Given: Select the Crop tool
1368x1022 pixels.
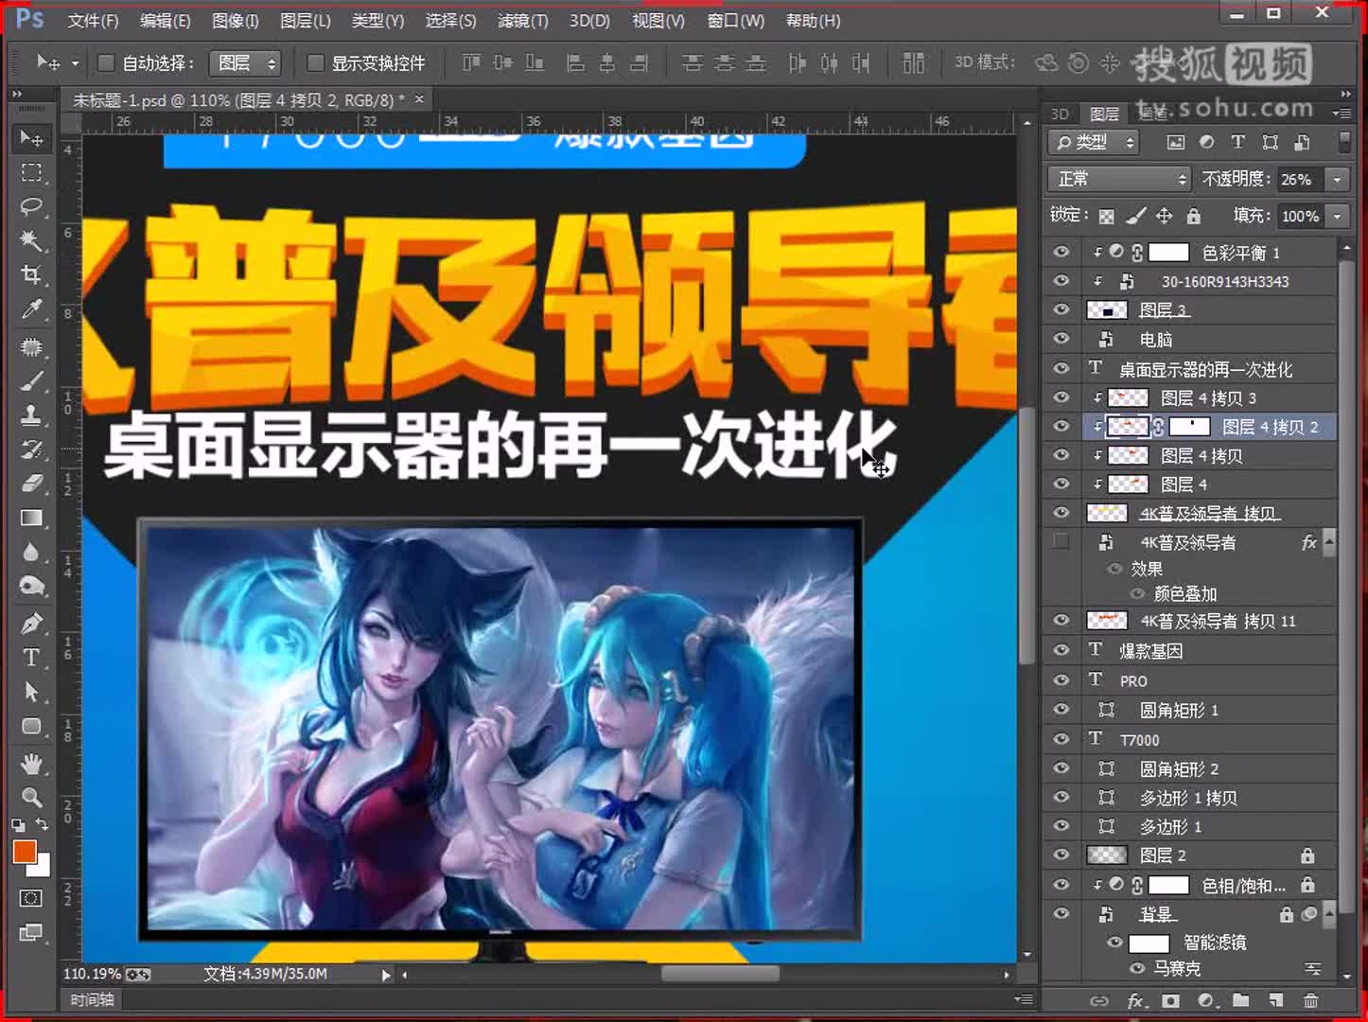Looking at the screenshot, I should click(x=31, y=275).
